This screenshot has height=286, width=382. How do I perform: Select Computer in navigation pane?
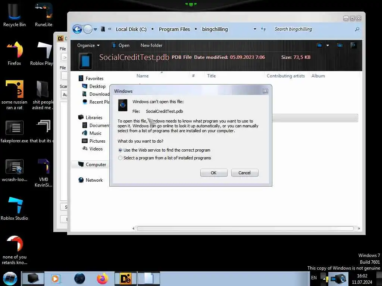click(x=92, y=165)
